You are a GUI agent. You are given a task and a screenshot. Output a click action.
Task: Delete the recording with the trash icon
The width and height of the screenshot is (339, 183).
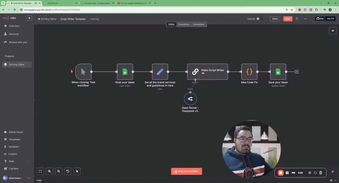[x=320, y=173]
